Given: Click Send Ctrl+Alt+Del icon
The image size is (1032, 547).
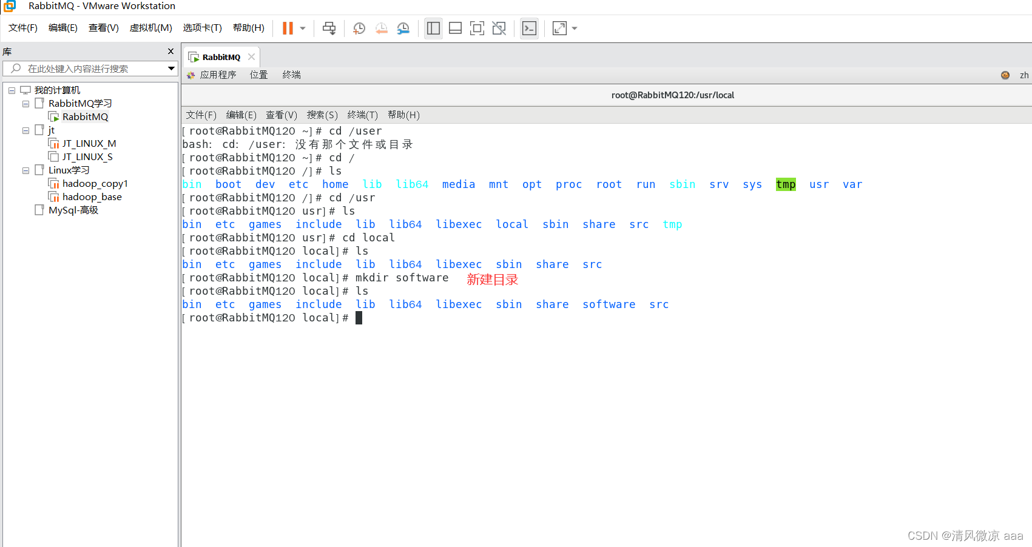Looking at the screenshot, I should [x=329, y=29].
